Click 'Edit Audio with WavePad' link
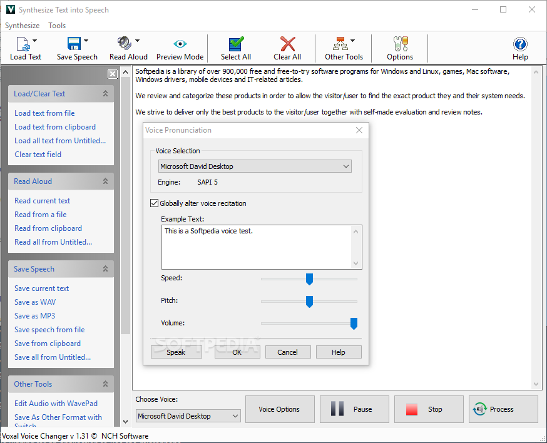Viewport: 547px width, 443px height. (56, 403)
